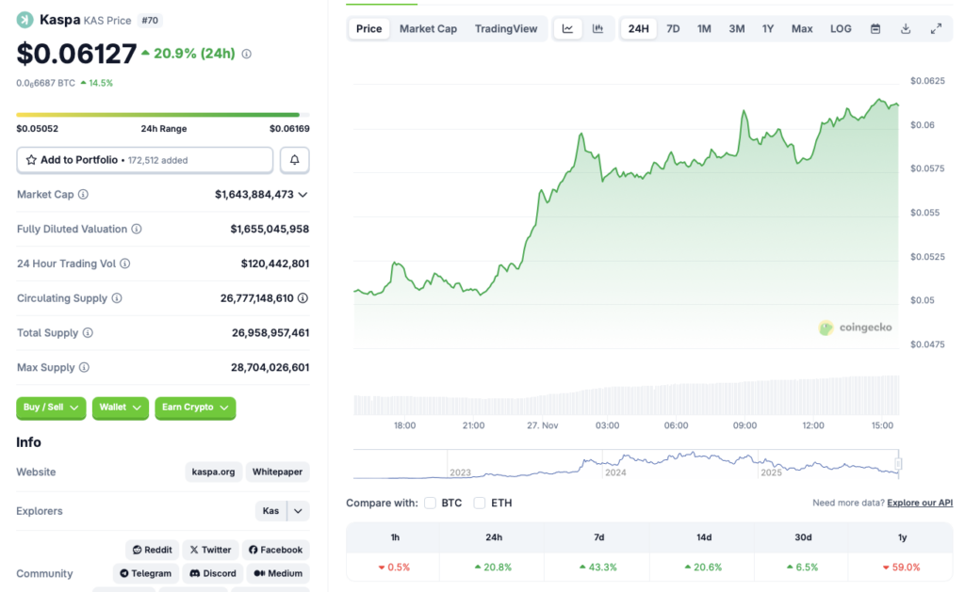Switch to candlestick chart view

597,28
